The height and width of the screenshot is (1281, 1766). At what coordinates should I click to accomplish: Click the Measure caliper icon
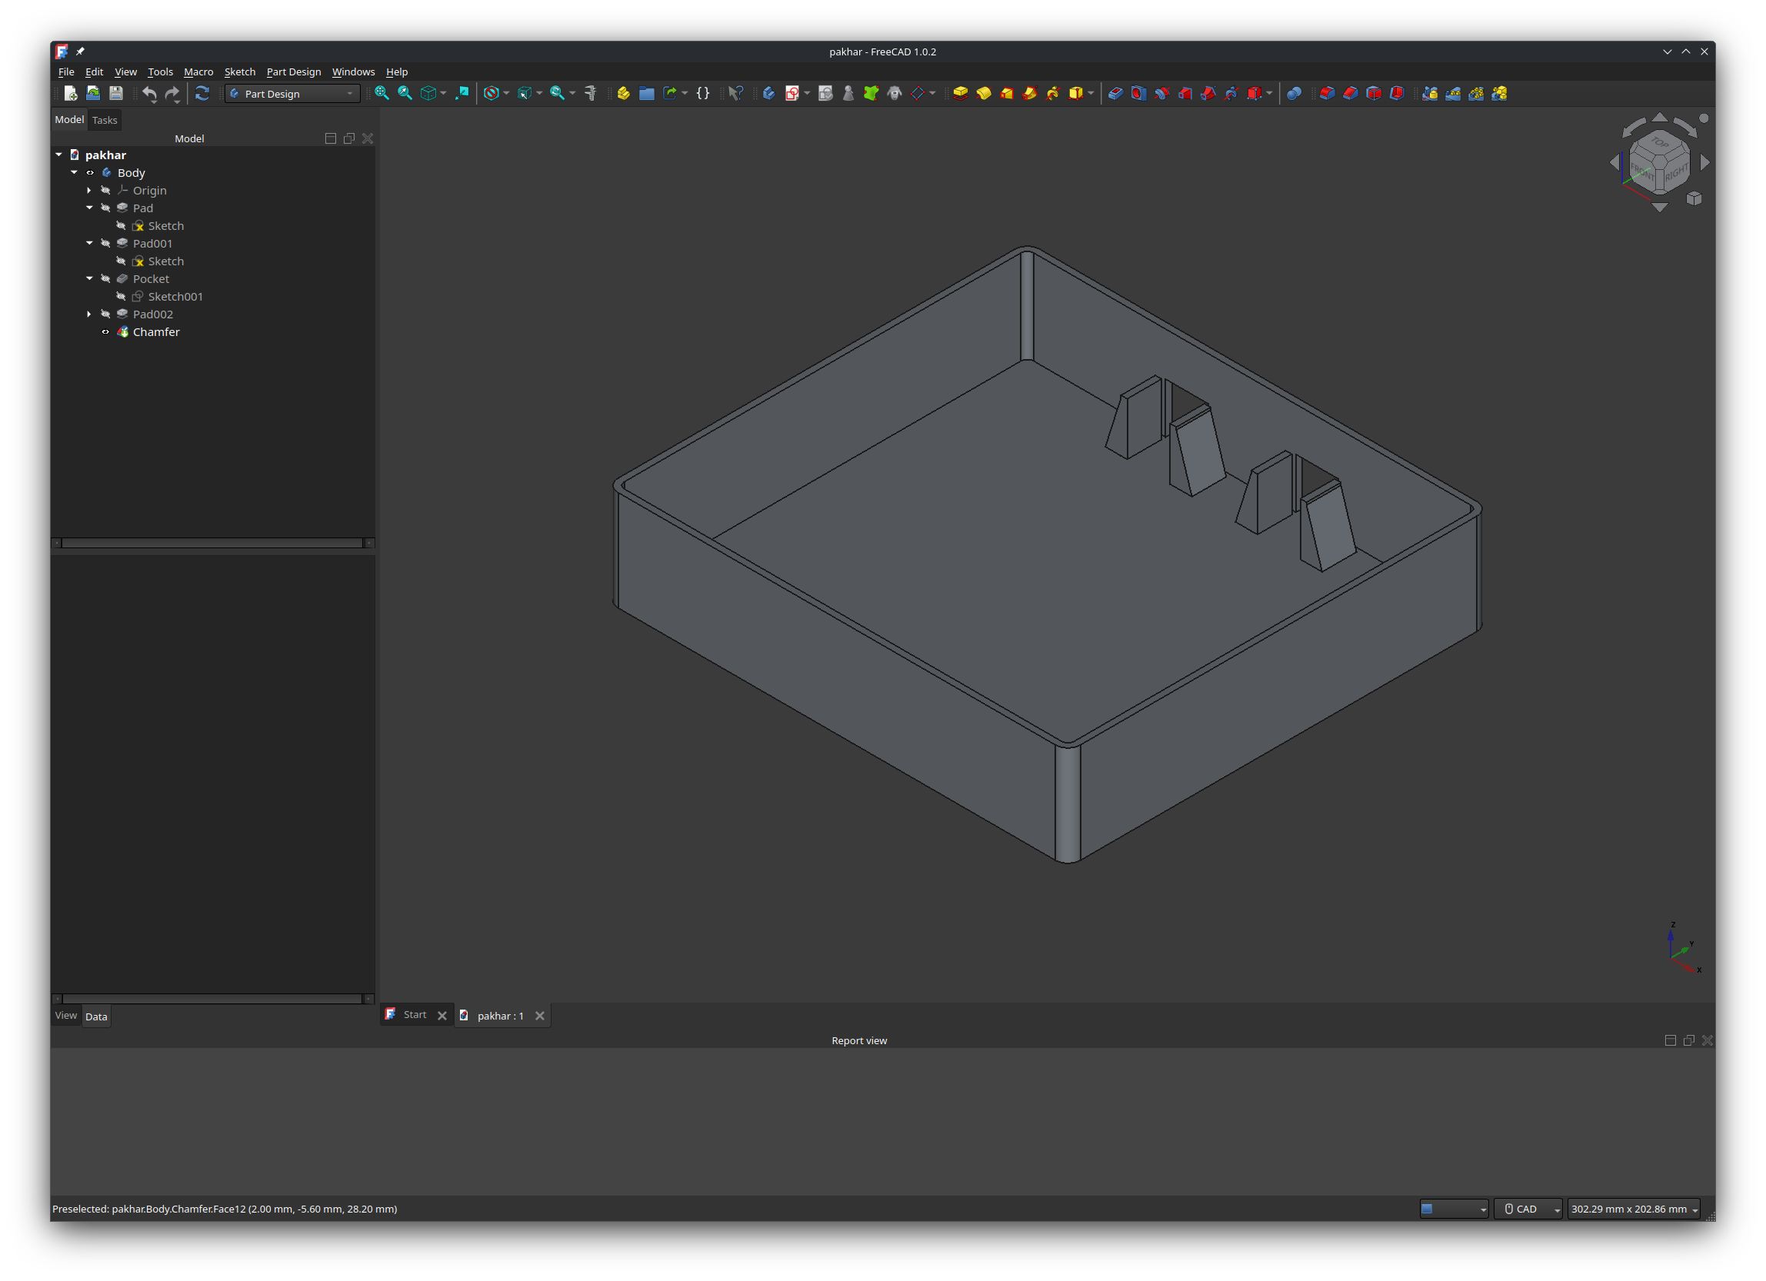[590, 93]
